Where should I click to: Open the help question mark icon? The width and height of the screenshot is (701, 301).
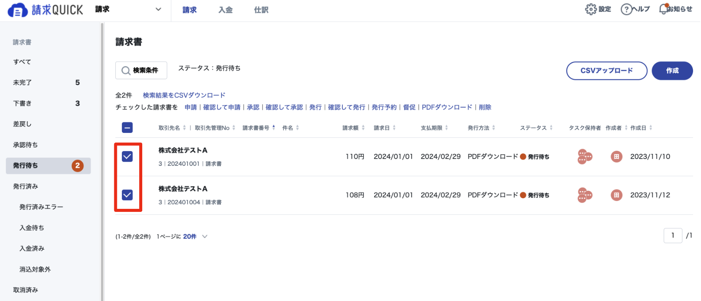(626, 9)
